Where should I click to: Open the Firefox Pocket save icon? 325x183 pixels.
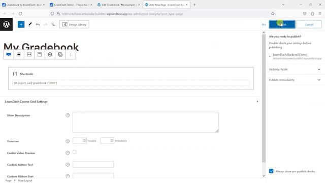305,14
